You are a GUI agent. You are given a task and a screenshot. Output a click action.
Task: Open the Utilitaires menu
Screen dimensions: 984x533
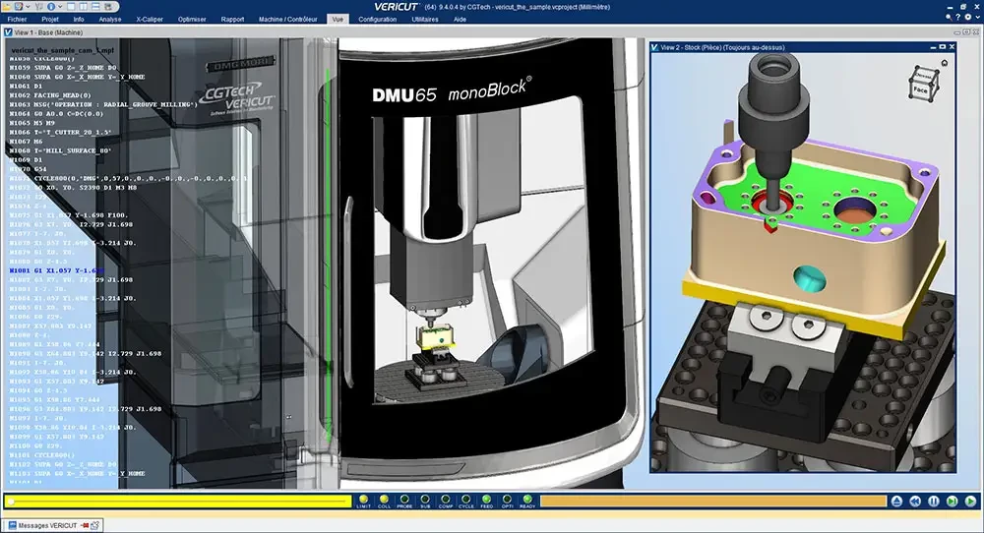(425, 20)
